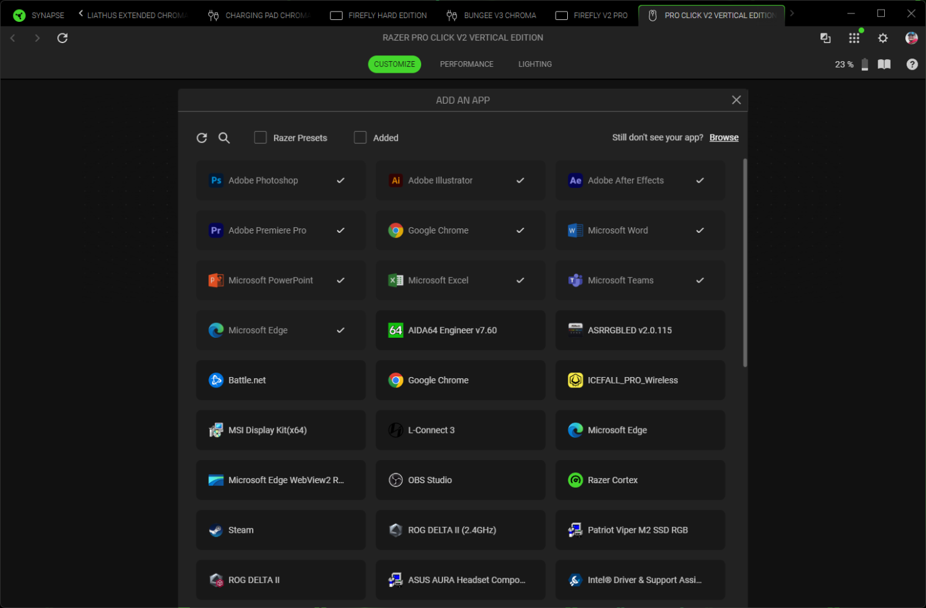Image resolution: width=926 pixels, height=608 pixels.
Task: Select the Pro Click V2 Vertical Edition tab
Action: (x=712, y=15)
